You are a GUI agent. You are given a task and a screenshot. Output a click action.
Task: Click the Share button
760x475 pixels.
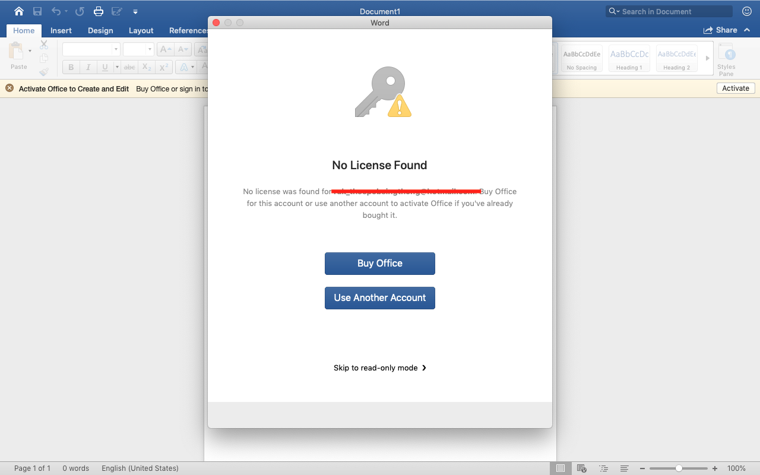(720, 30)
